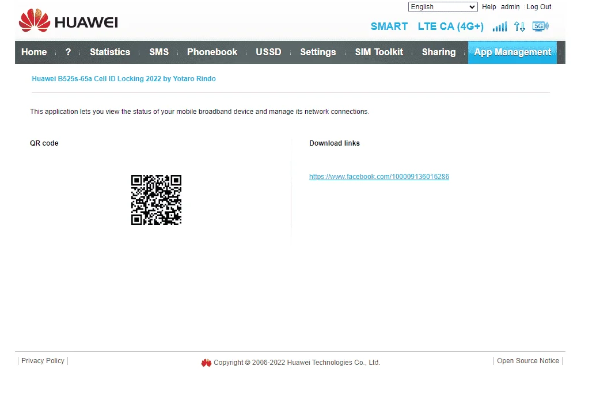Click the Cell ID Locking 2022 heading
Screen dimensions: 600x400
(x=124, y=79)
